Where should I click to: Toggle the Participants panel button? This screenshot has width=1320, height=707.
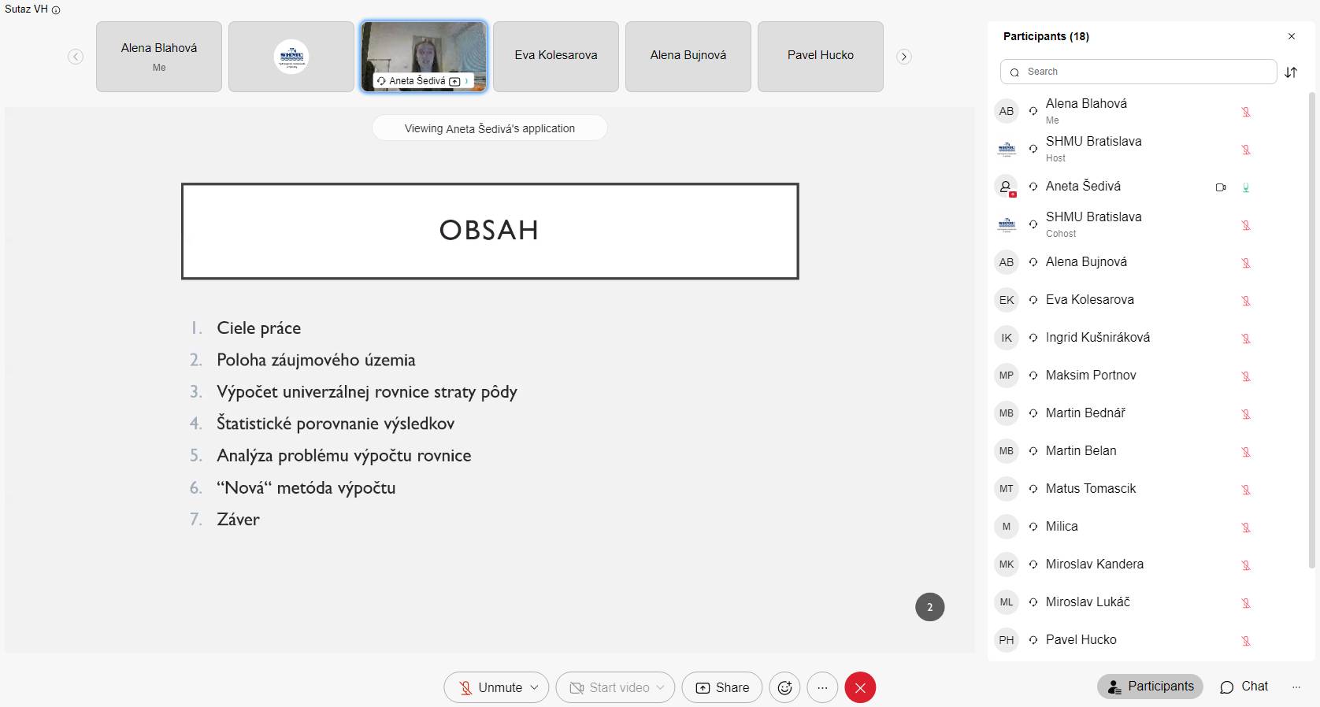pos(1150,687)
